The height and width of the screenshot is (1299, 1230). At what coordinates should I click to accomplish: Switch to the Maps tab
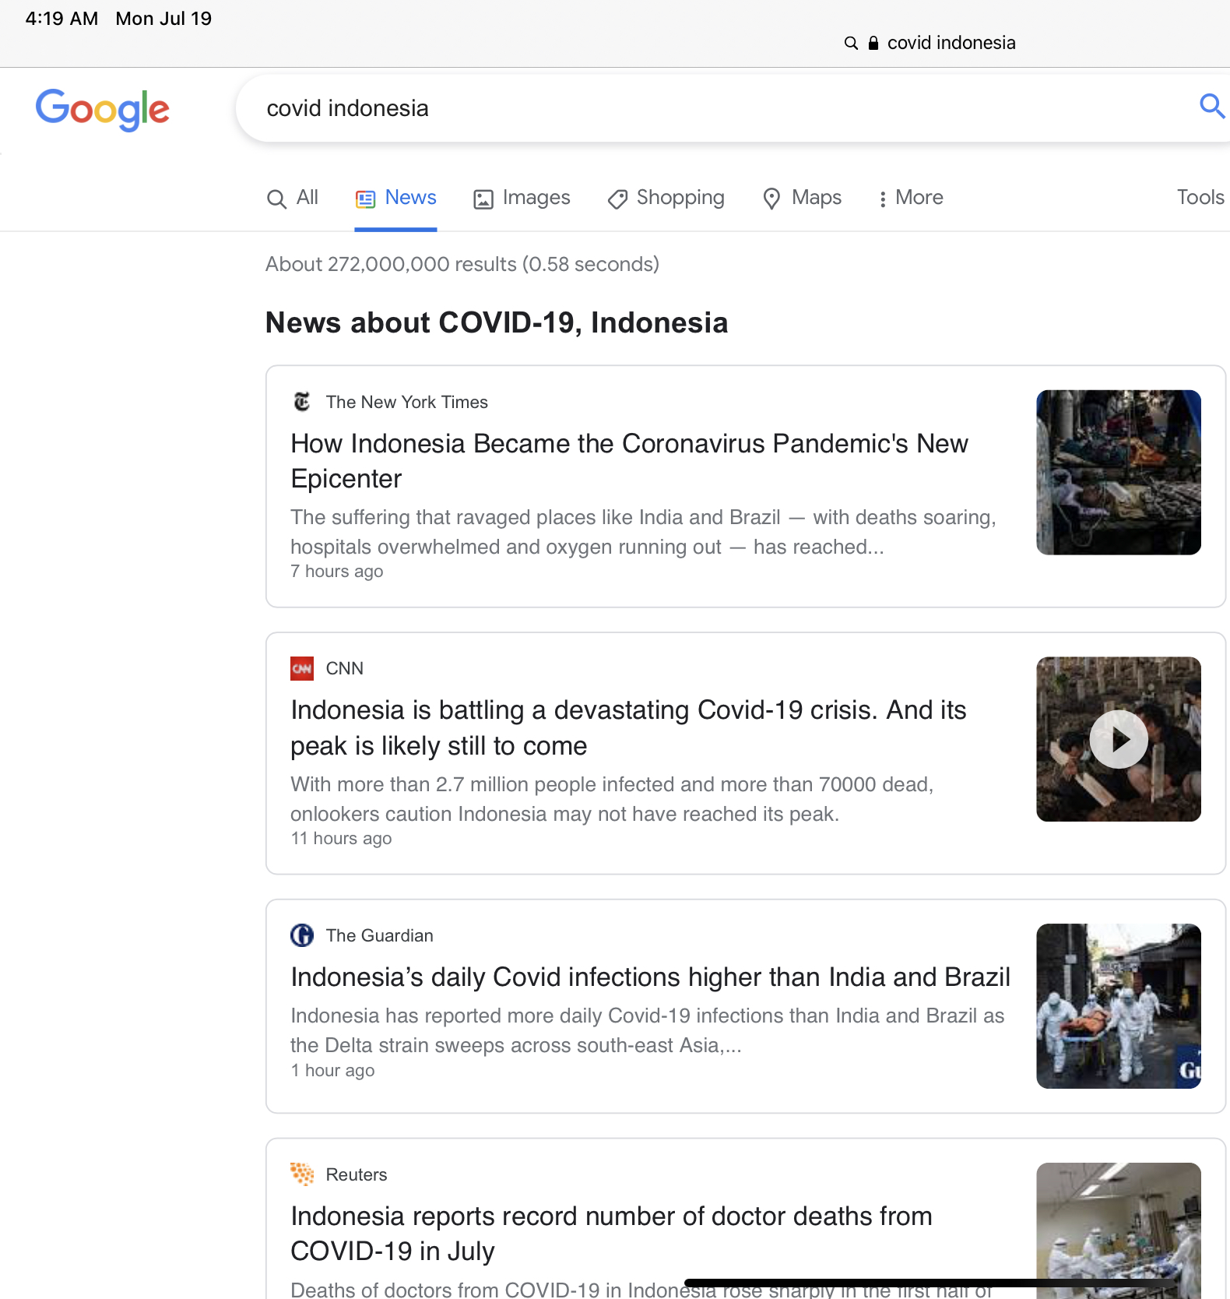click(802, 198)
